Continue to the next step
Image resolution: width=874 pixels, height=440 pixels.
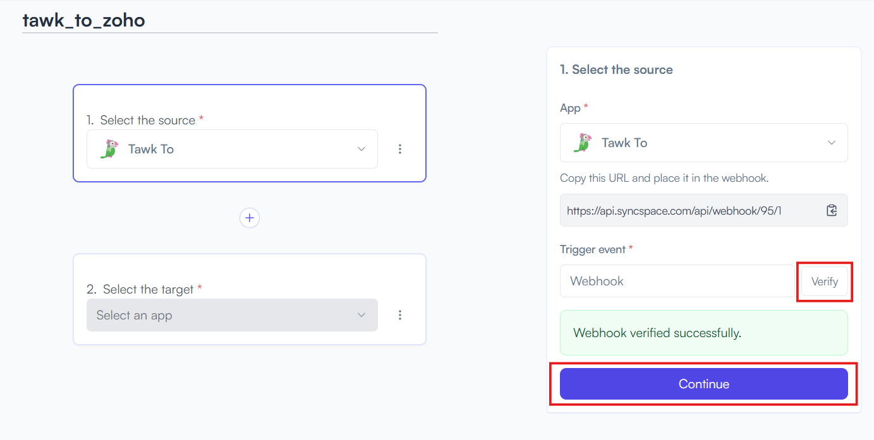point(704,384)
